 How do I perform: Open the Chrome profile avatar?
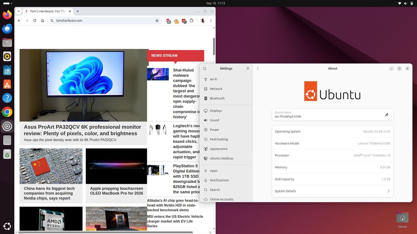tap(203, 20)
